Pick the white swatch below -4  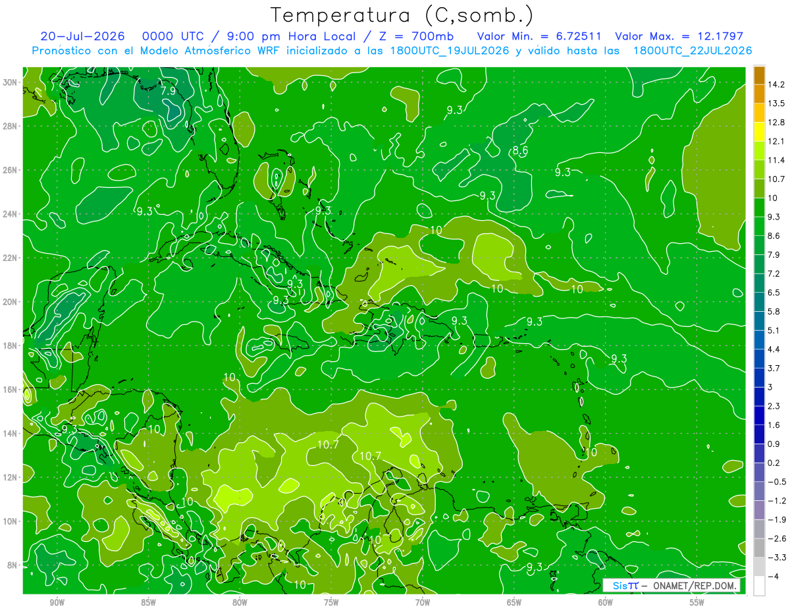[759, 585]
